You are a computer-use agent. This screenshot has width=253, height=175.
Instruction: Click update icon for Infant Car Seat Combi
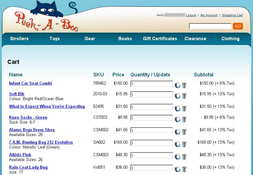[177, 85]
